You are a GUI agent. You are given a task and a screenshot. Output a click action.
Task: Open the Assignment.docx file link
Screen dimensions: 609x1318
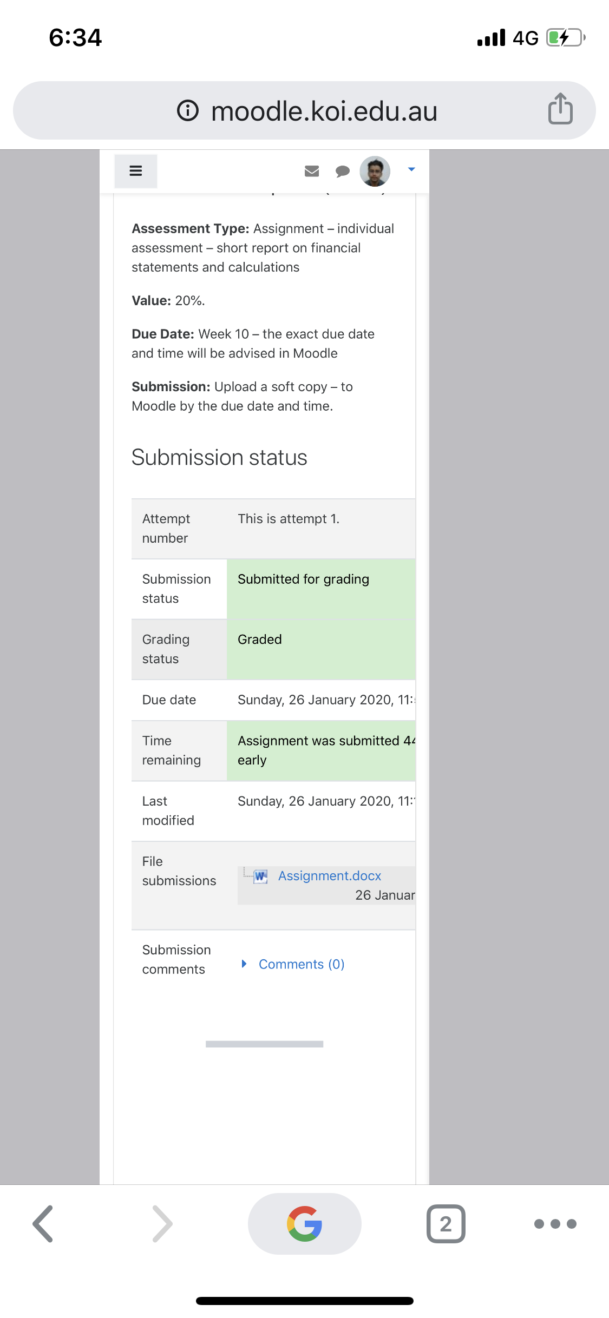pyautogui.click(x=330, y=875)
